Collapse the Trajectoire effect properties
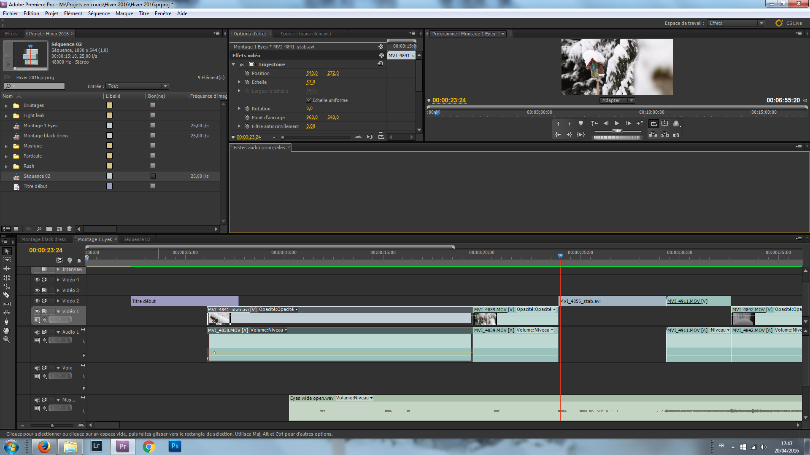The height and width of the screenshot is (455, 810). (x=233, y=64)
